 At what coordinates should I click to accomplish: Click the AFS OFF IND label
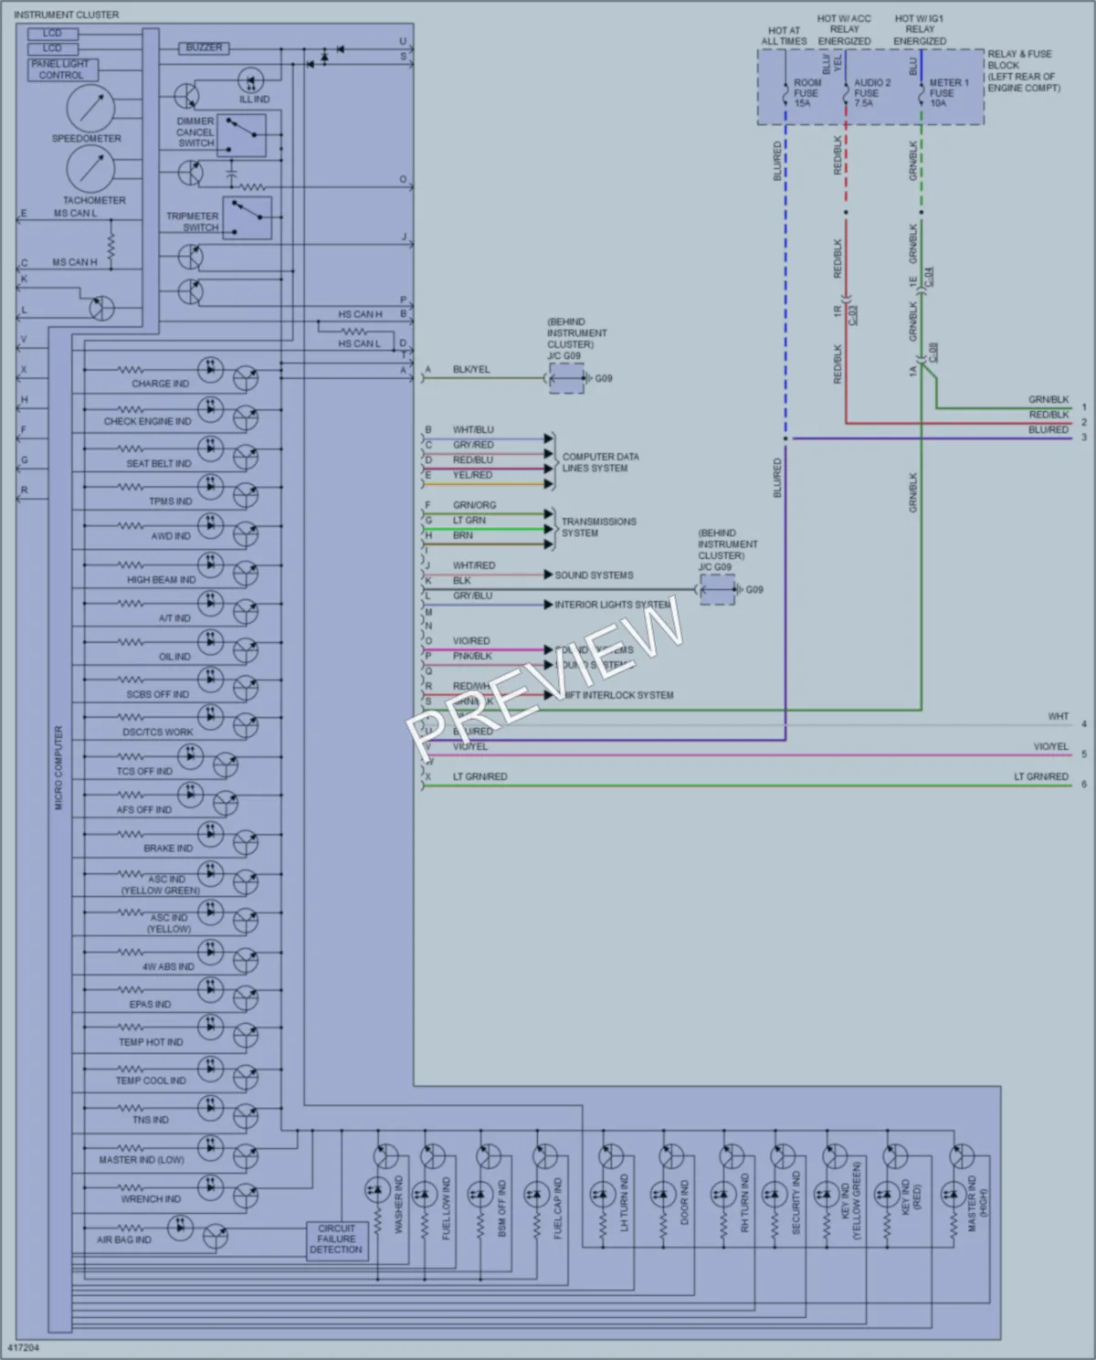coord(144,810)
